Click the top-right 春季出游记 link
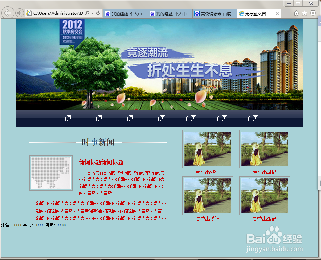The height and width of the screenshot is (260, 321). 265,172
